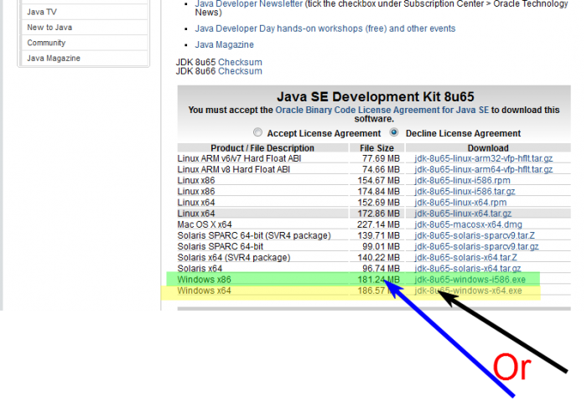The height and width of the screenshot is (417, 587).
Task: Click the Product / File Description column header
Action: [x=262, y=148]
